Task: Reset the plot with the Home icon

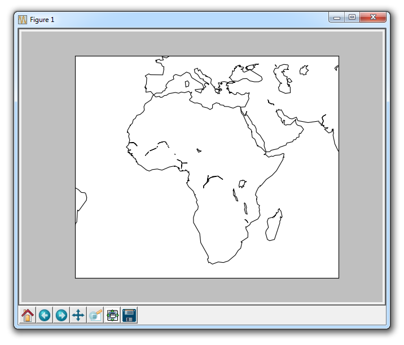Action: [28, 315]
